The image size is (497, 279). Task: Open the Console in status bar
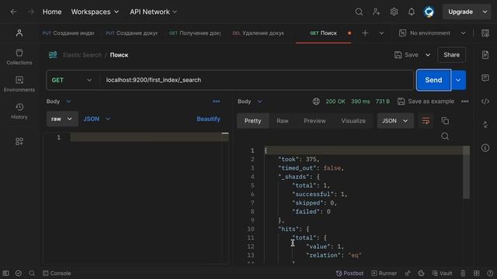coord(57,273)
